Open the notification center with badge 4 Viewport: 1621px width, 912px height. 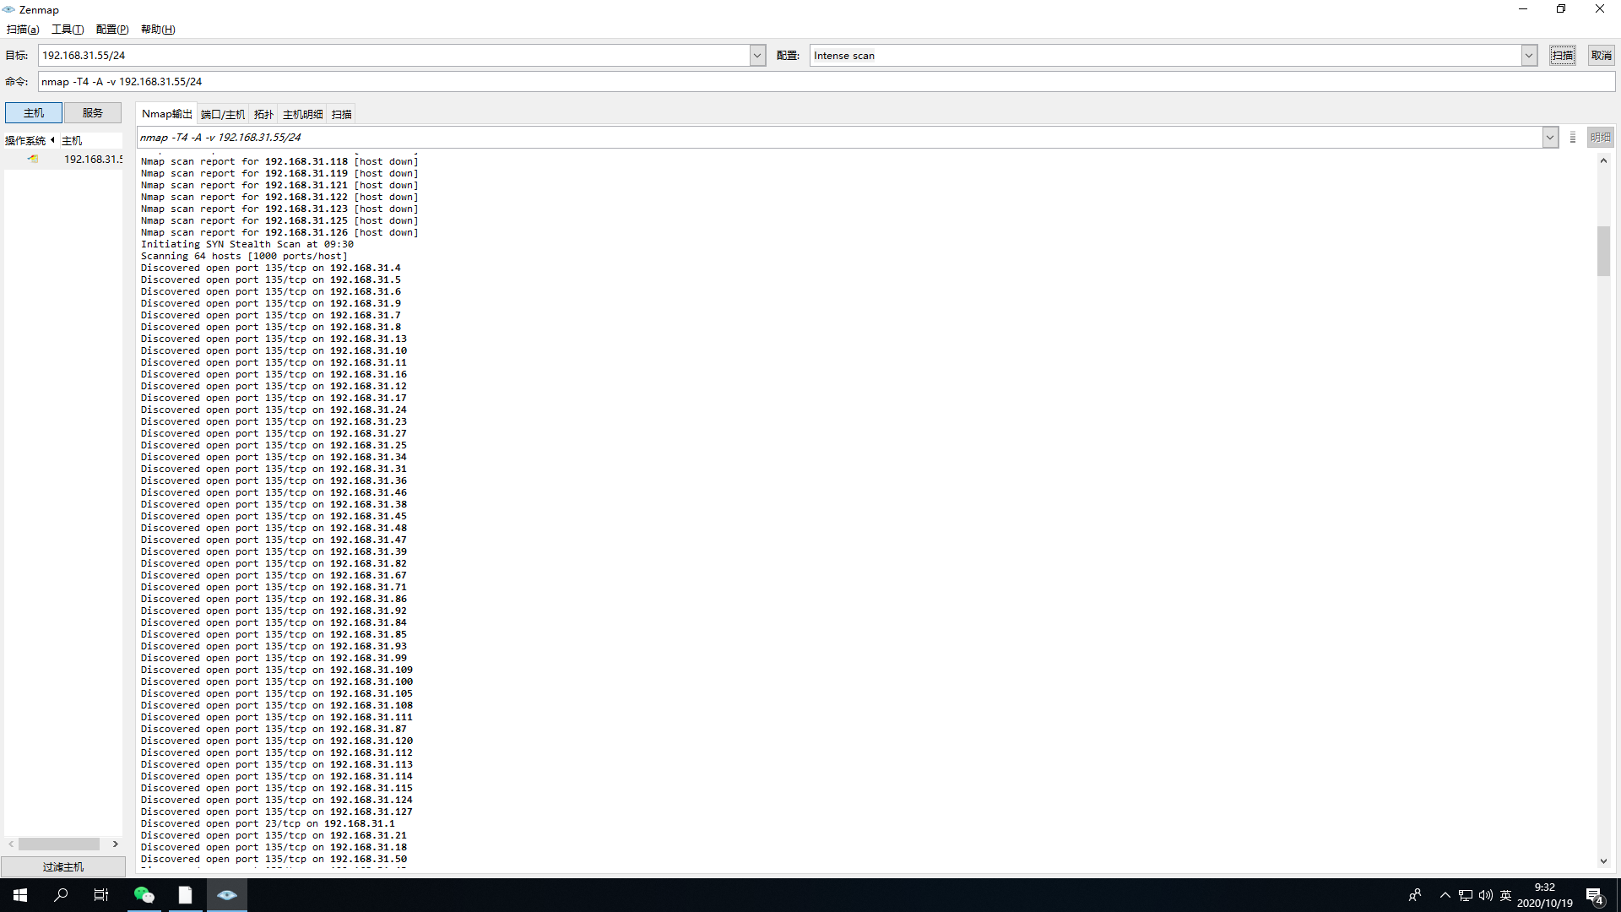1594,896
